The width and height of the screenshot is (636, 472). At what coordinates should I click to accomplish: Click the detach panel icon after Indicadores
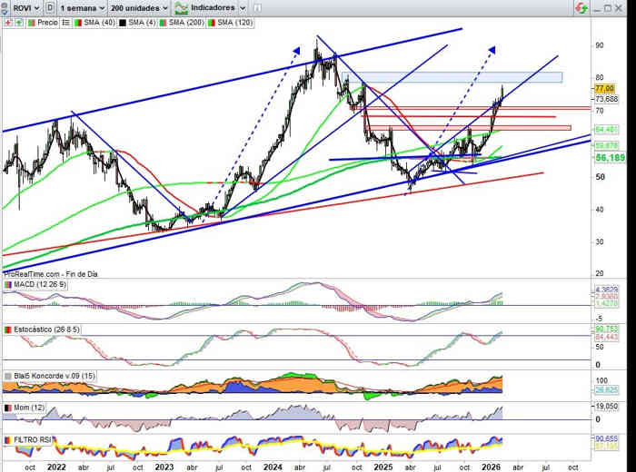[259, 7]
